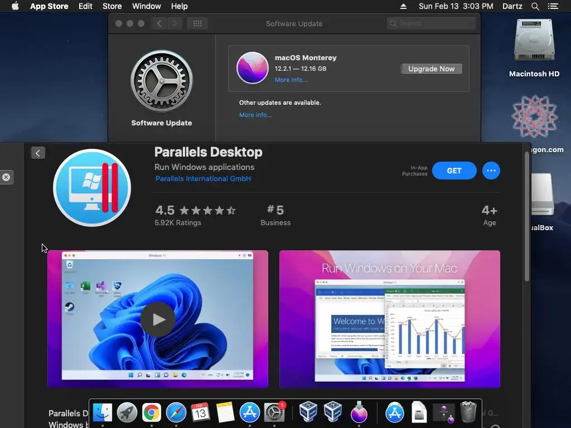This screenshot has width=571, height=428.
Task: Open the external drive icon on desktop
Action: (x=543, y=194)
